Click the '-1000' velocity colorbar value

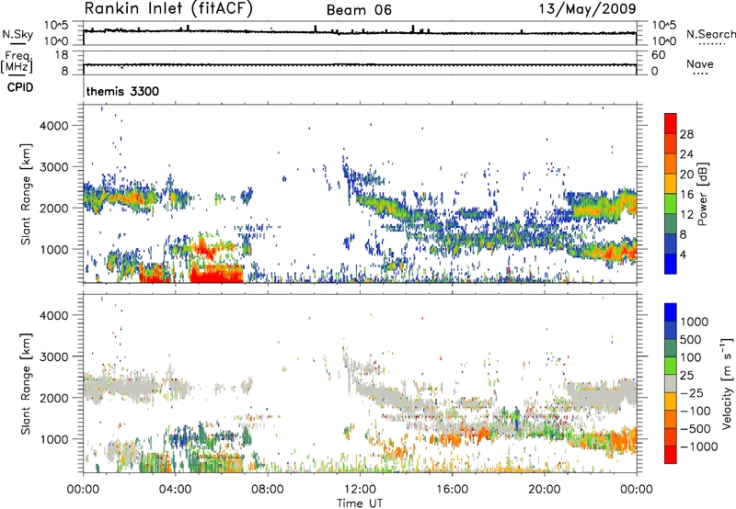[x=699, y=447]
